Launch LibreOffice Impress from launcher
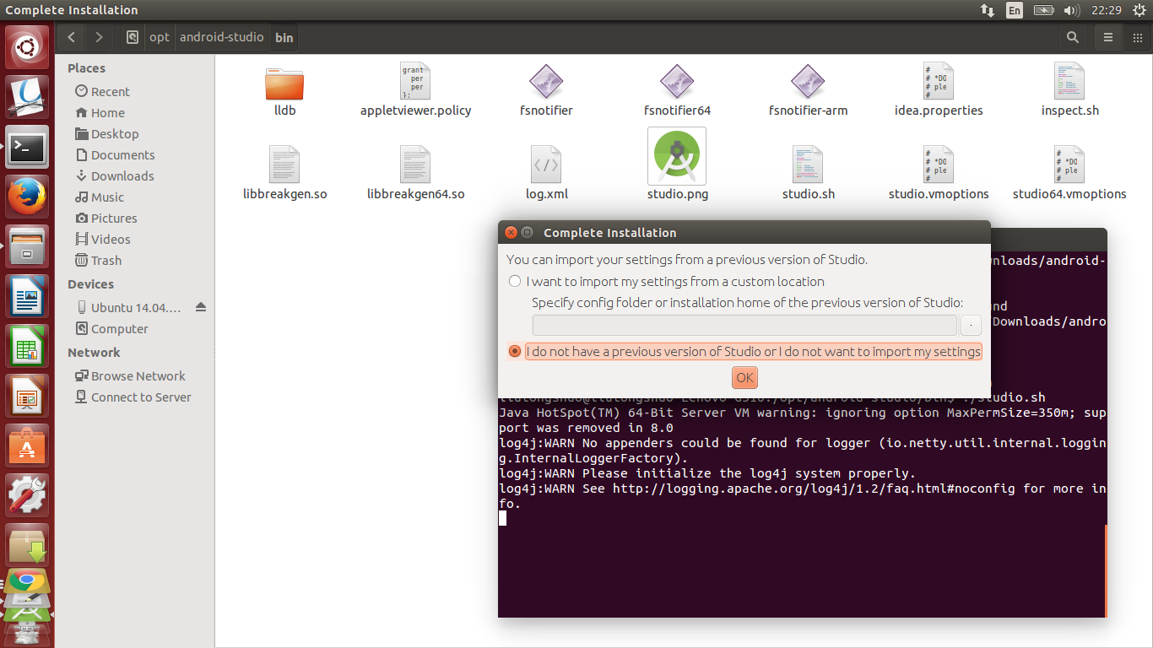 click(x=27, y=395)
